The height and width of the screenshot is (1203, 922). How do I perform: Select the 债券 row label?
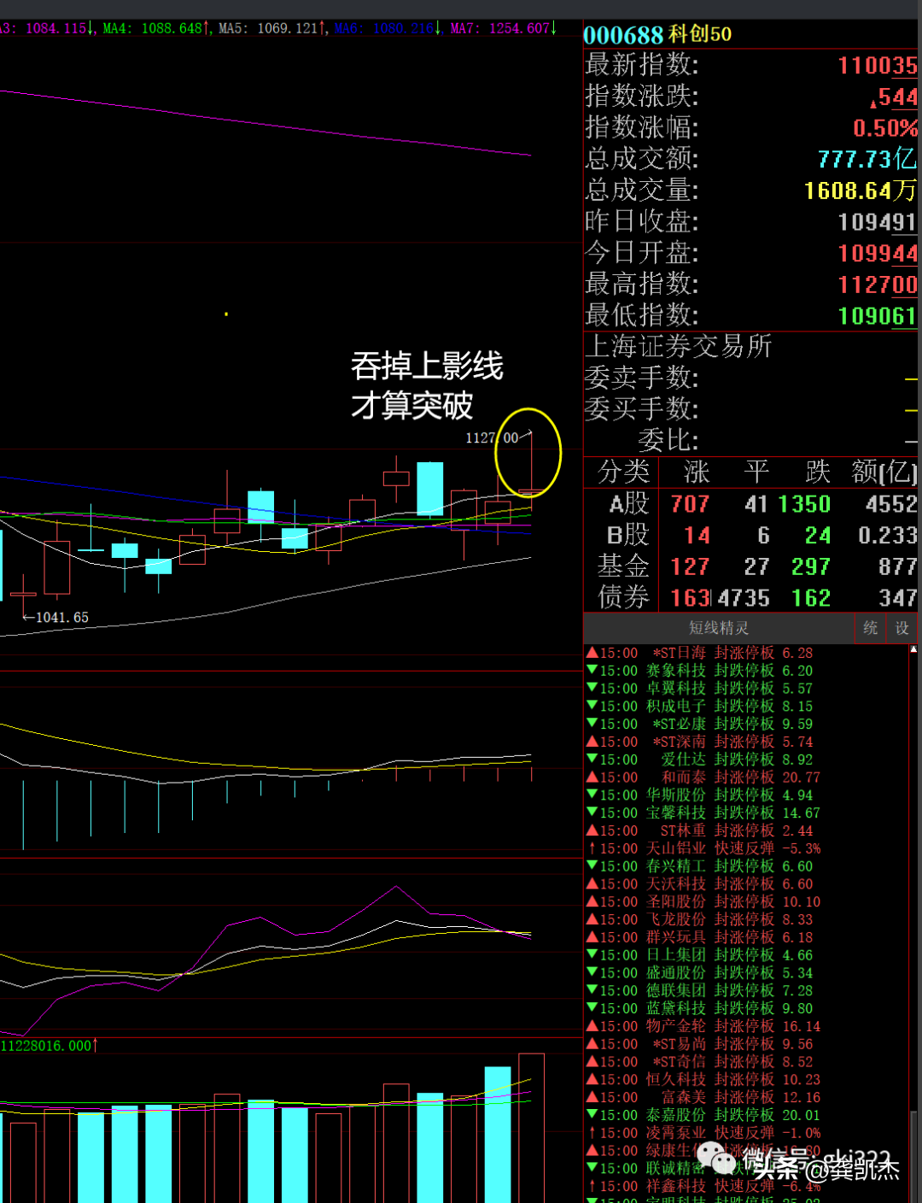pos(624,597)
